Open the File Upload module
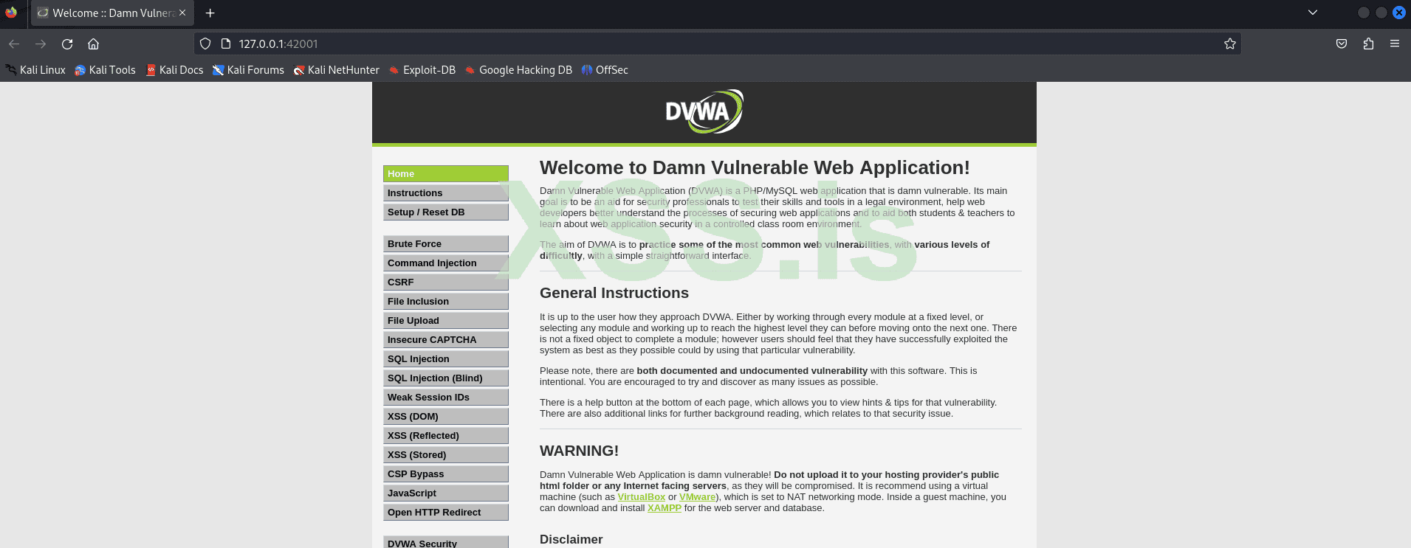The image size is (1411, 548). coord(446,320)
